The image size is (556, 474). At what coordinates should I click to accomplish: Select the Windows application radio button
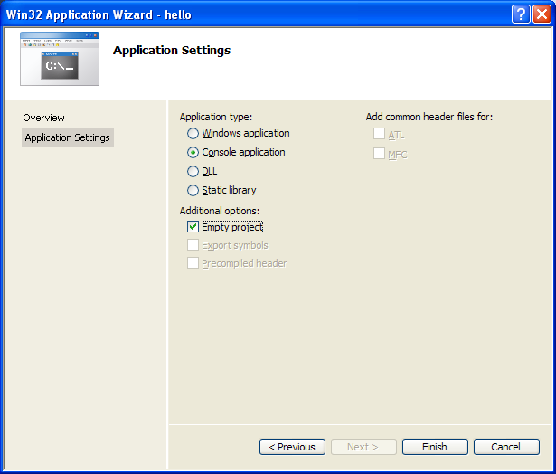[x=193, y=134]
